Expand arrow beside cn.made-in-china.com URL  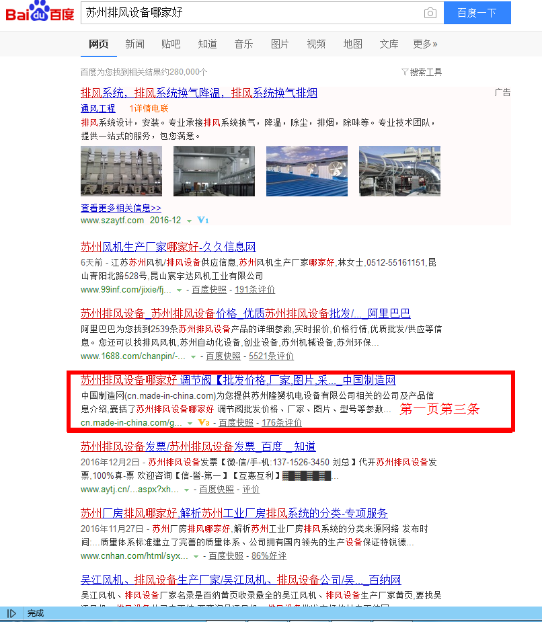[190, 424]
